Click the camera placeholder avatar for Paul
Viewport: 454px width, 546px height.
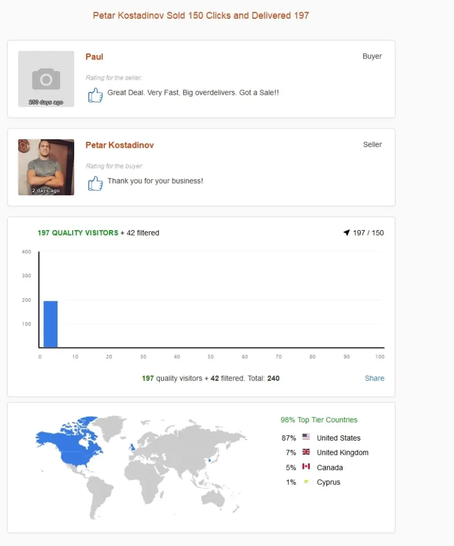pos(46,79)
